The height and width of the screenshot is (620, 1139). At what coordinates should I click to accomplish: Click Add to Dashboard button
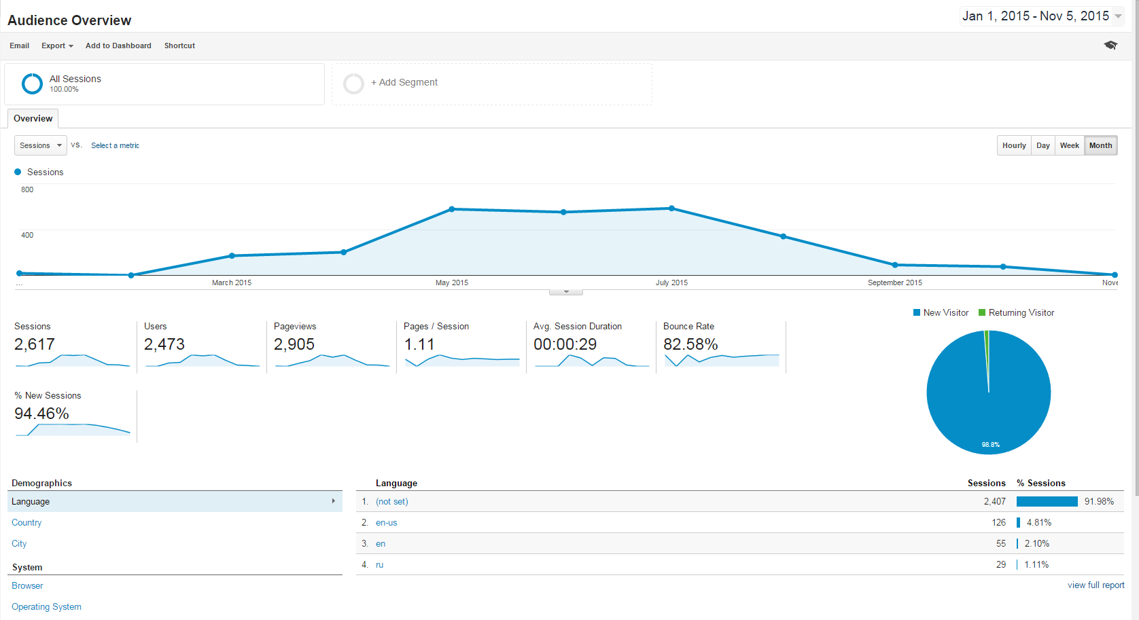[x=118, y=45]
